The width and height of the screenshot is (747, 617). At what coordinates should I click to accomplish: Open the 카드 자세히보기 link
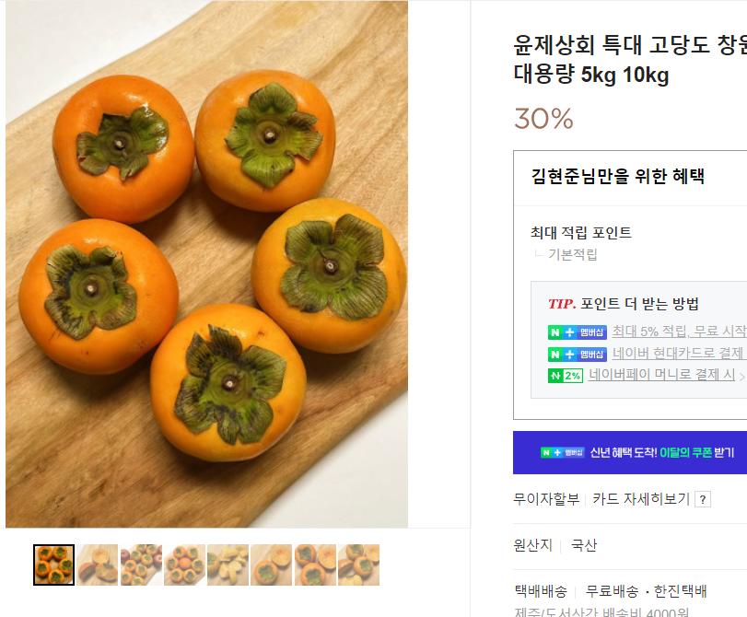641,499
